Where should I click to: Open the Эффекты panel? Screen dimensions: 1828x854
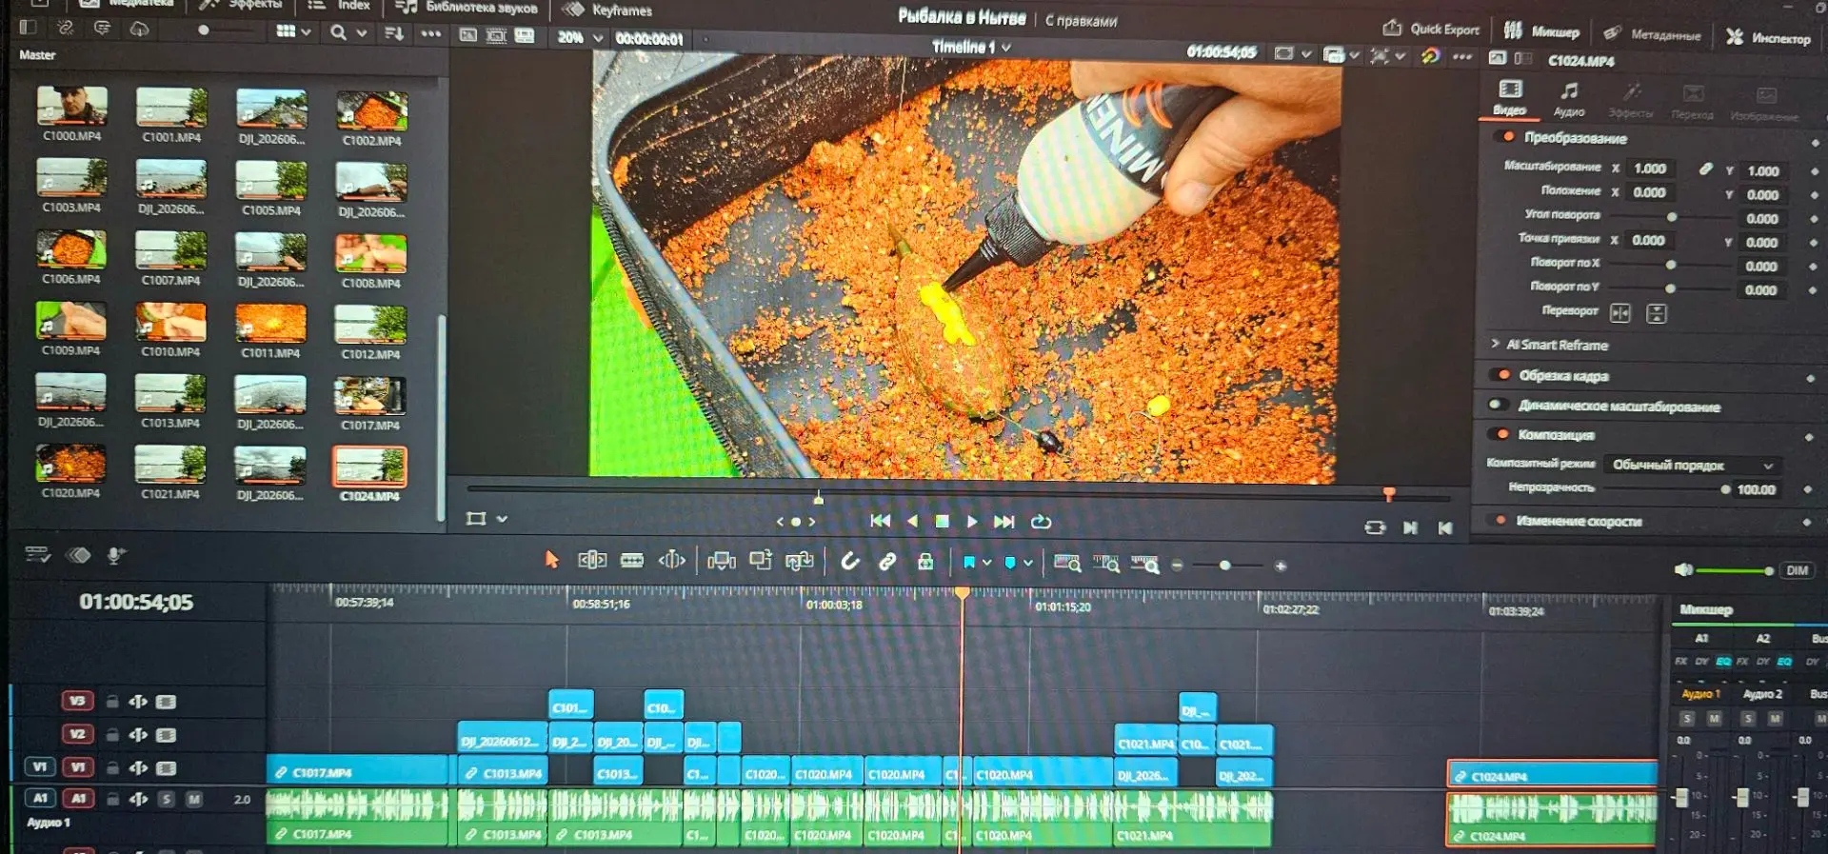(240, 5)
